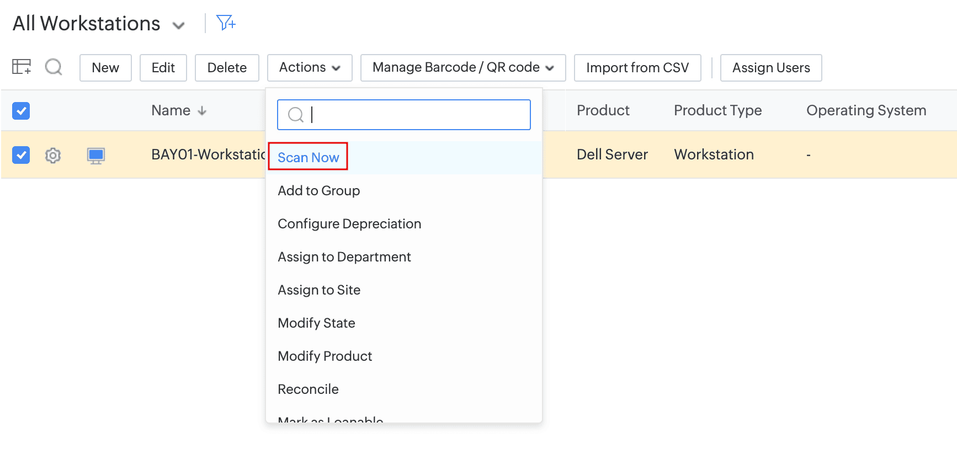
Task: Choose Assign to Department option
Action: (344, 256)
